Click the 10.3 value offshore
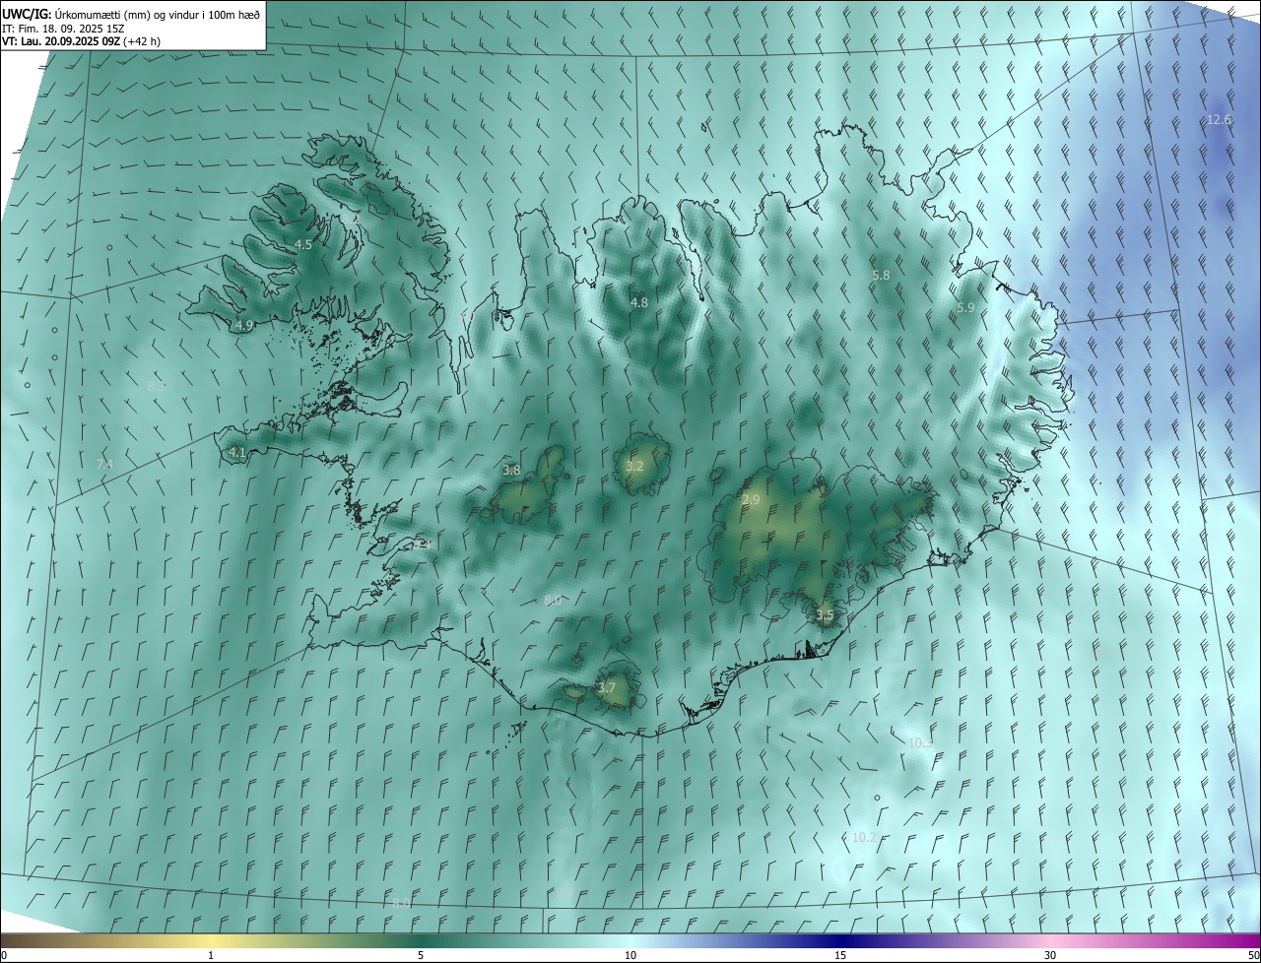 pos(920,743)
